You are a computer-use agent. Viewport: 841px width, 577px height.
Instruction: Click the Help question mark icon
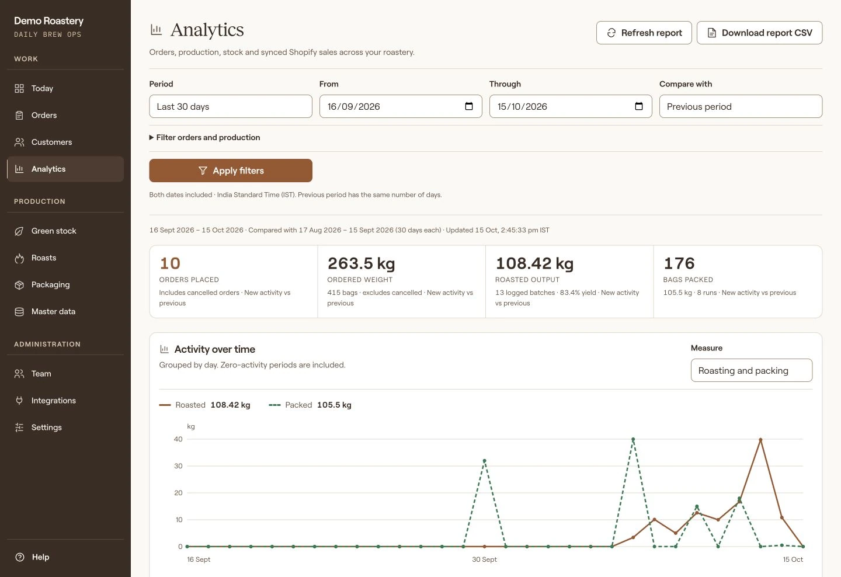tap(20, 557)
